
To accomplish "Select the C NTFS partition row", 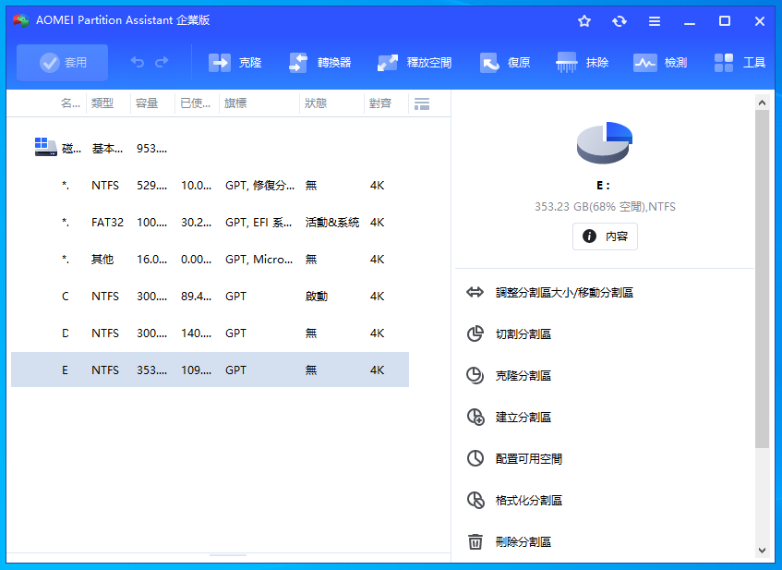I will point(210,297).
